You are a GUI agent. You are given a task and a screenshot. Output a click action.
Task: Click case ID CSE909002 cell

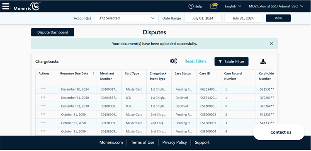(x=208, y=115)
